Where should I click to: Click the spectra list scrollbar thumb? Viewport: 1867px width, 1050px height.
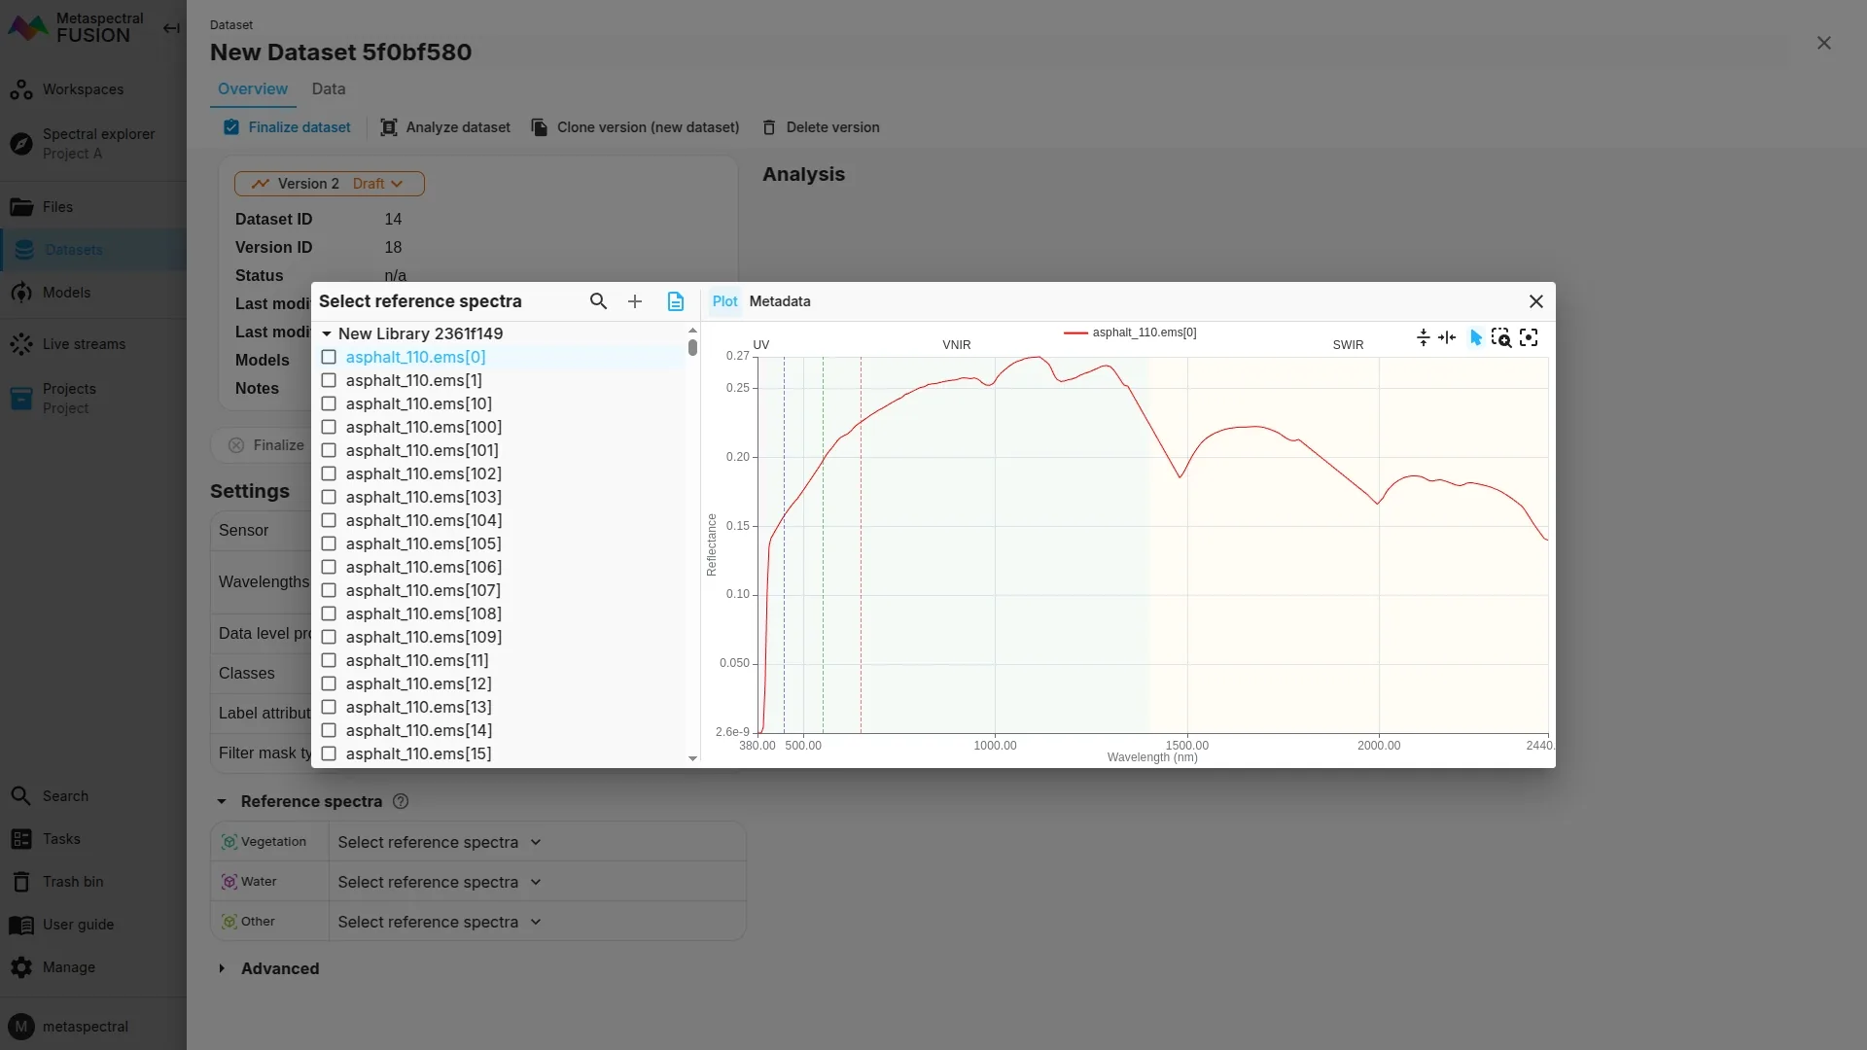[x=692, y=347]
